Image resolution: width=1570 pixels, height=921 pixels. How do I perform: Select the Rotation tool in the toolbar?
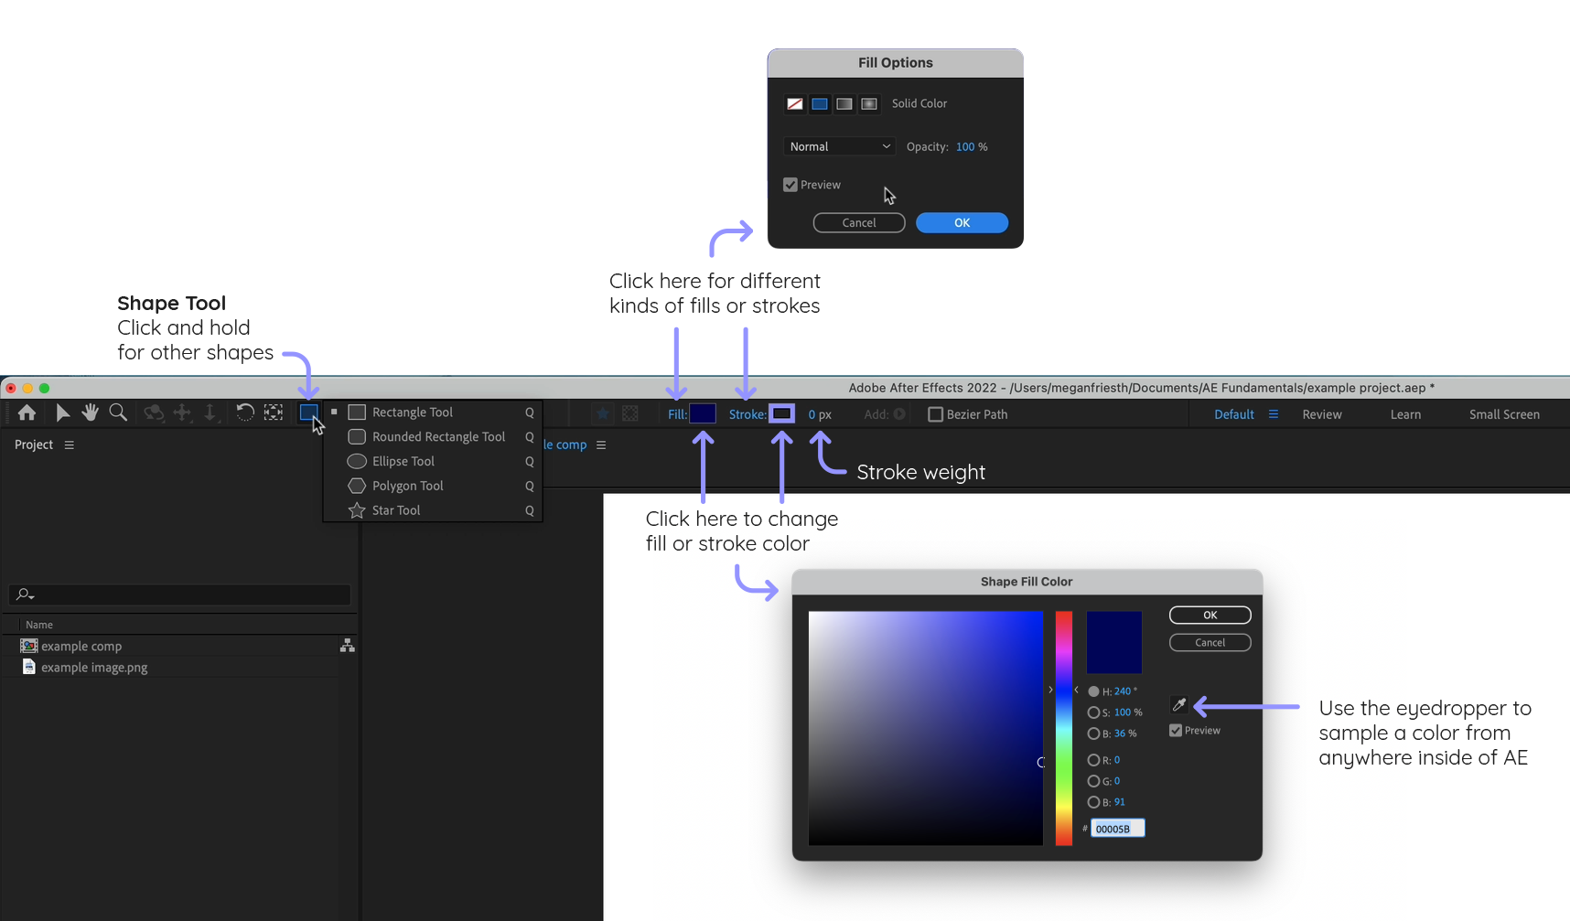(x=244, y=413)
